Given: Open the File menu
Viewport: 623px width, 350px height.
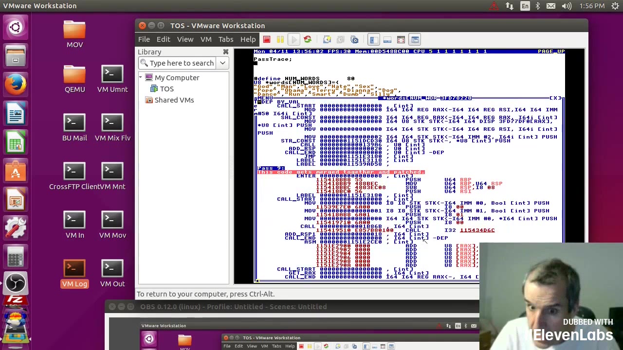Looking at the screenshot, I should (144, 39).
